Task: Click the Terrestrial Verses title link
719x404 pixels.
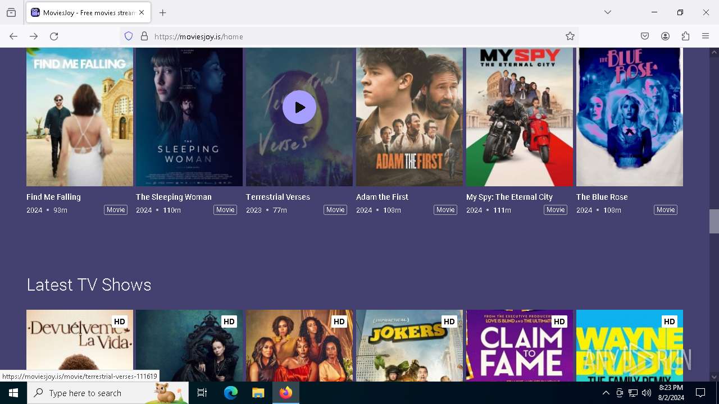Action: click(x=278, y=197)
